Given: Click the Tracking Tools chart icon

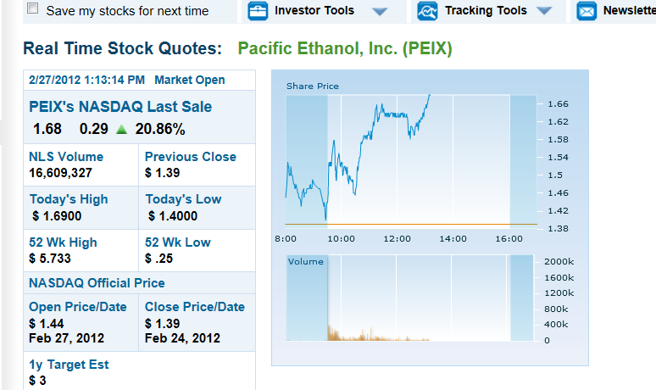Looking at the screenshot, I should click(x=428, y=11).
